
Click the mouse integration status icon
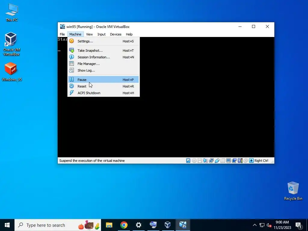click(245, 161)
